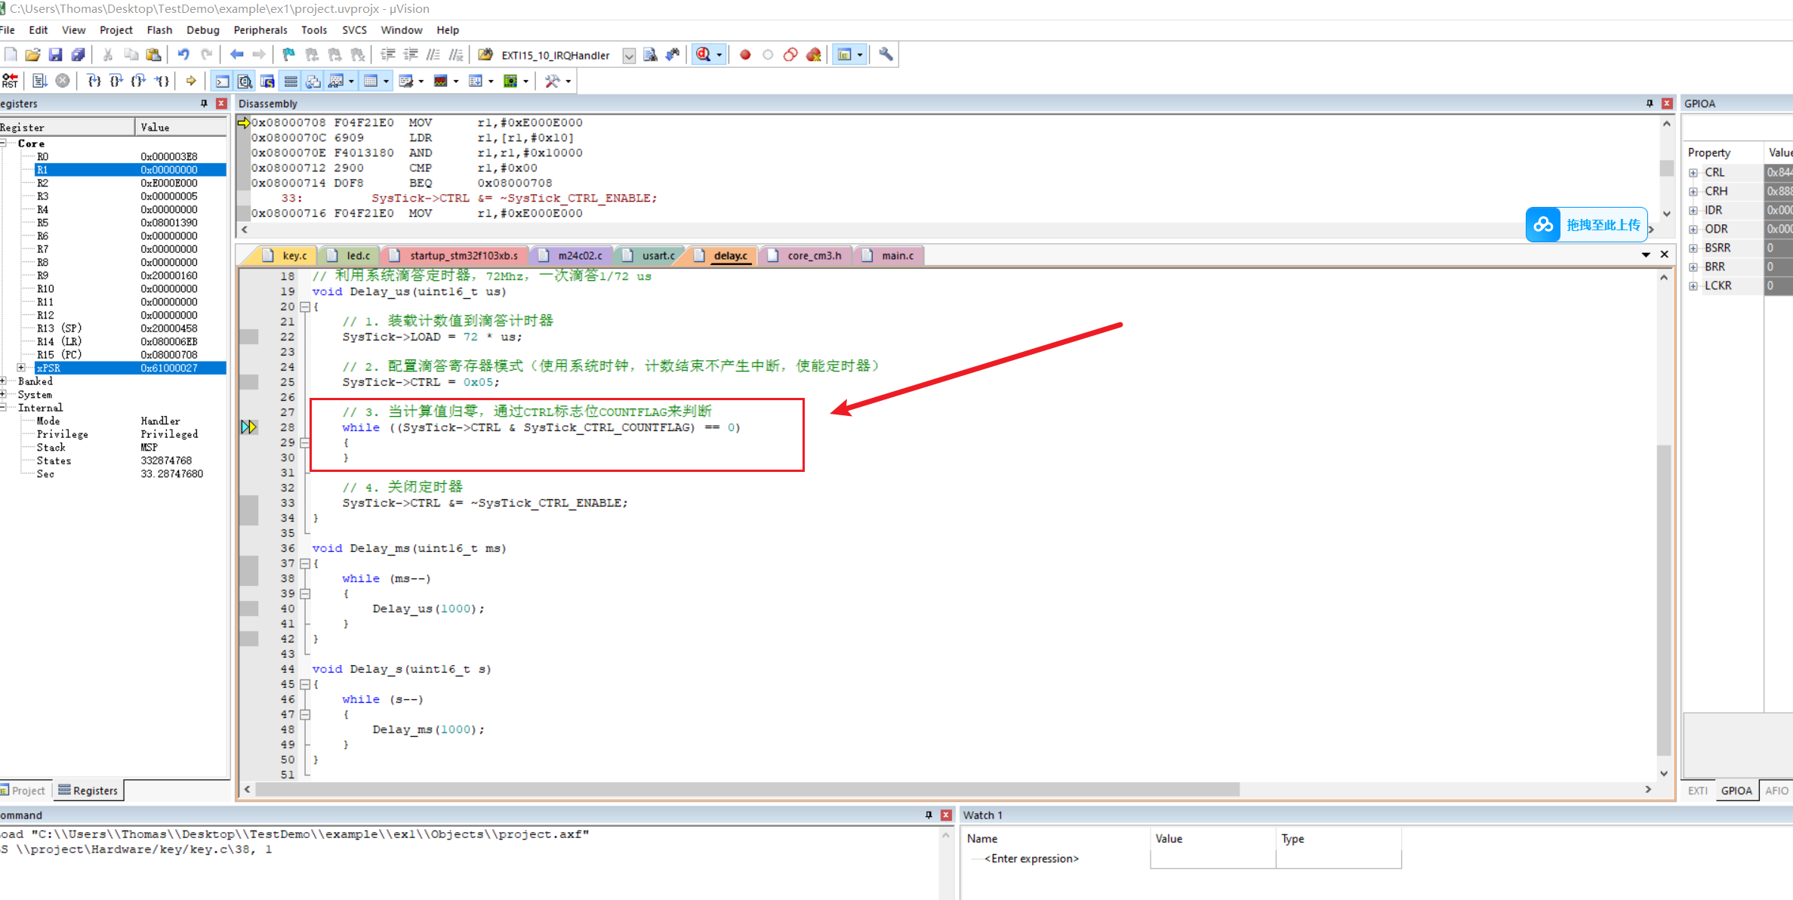
Task: Open Configuration wrench icon
Action: tap(886, 54)
